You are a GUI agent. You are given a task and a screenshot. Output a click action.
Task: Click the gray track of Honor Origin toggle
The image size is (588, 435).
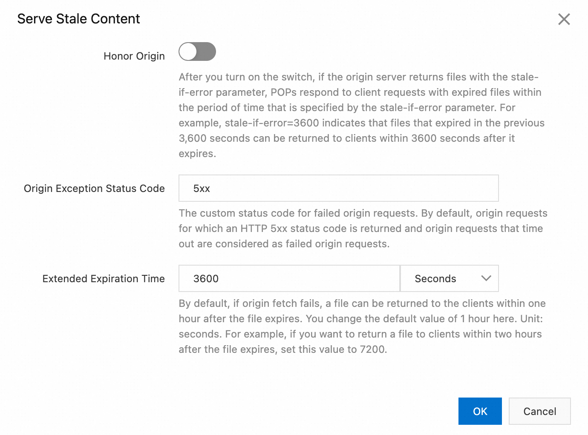click(207, 52)
